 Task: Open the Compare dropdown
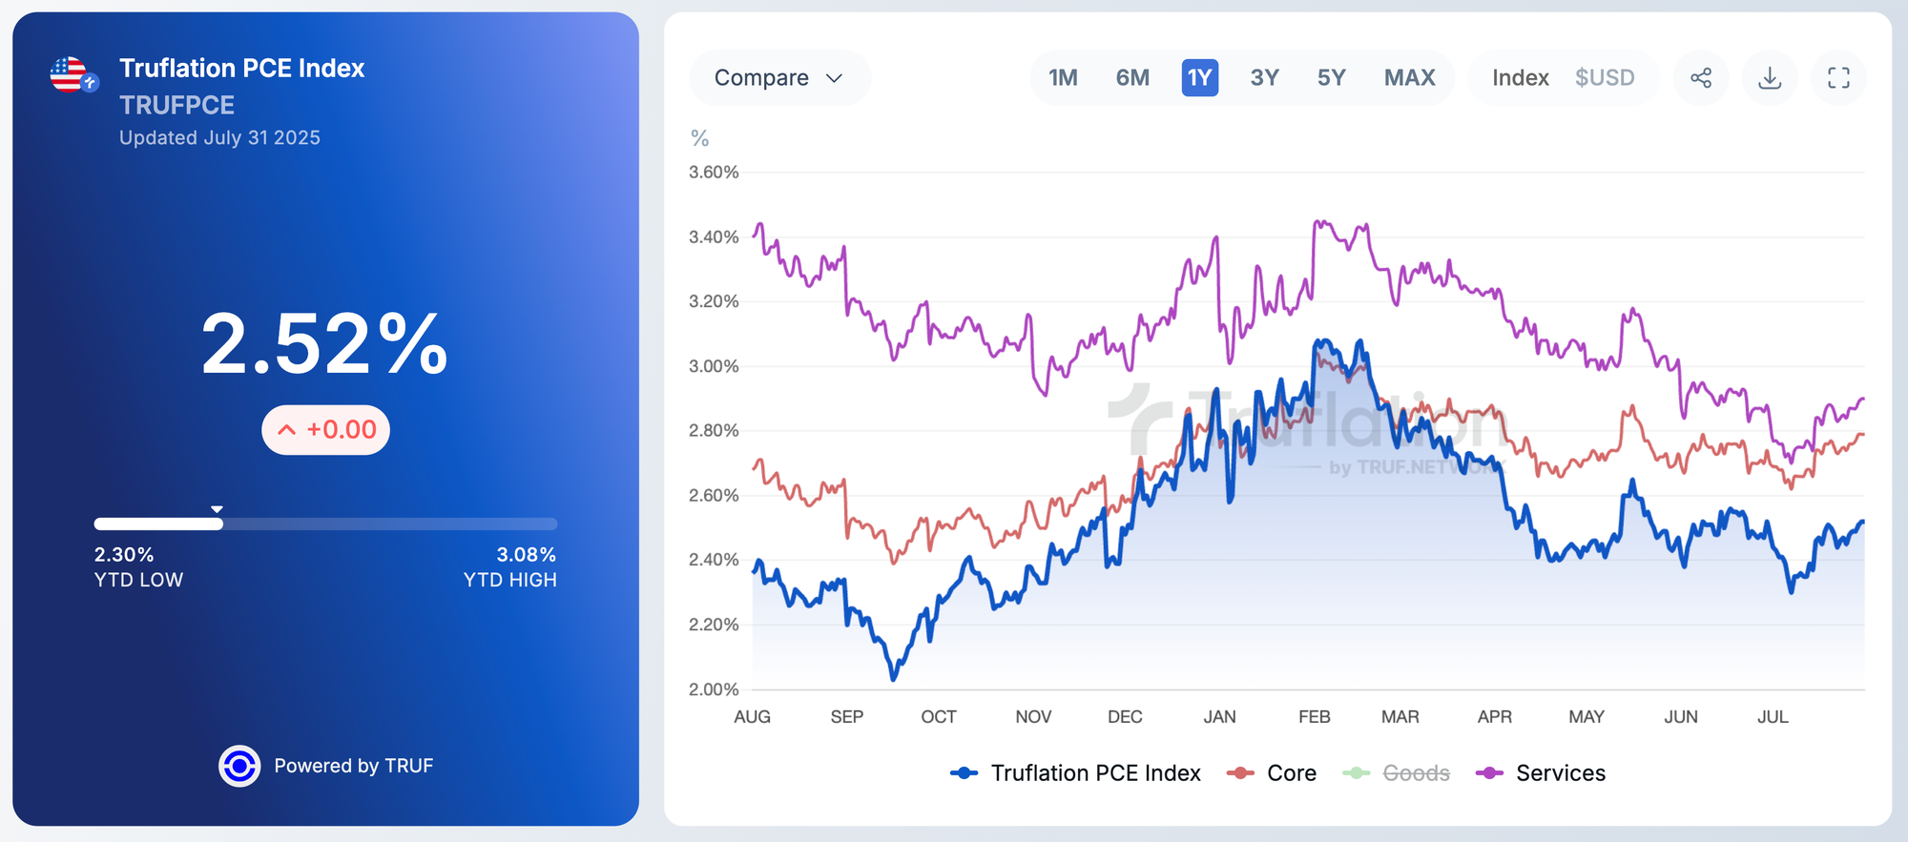click(x=778, y=78)
